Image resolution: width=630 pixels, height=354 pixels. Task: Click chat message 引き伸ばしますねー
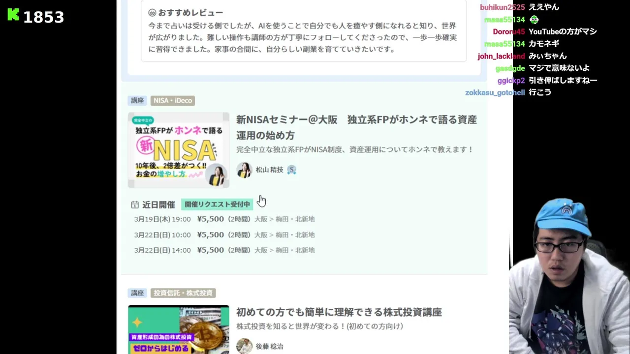(563, 80)
